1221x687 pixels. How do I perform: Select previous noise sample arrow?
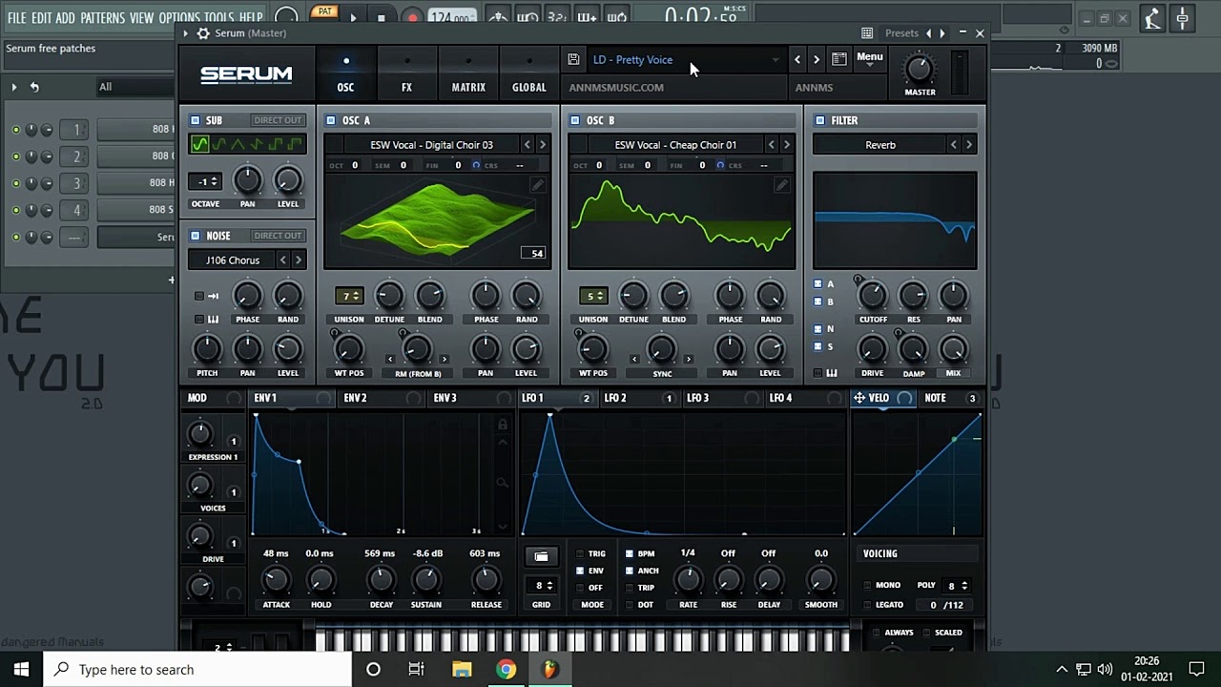point(282,260)
